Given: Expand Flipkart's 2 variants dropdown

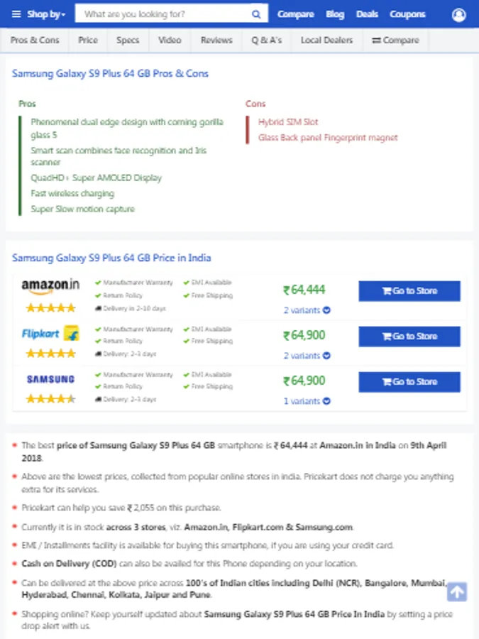Looking at the screenshot, I should point(307,356).
